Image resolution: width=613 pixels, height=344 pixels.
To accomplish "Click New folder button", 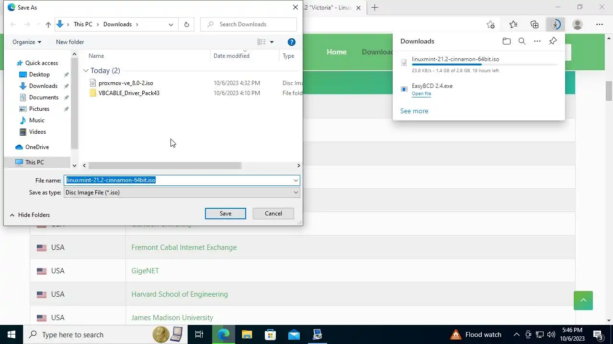I will tap(70, 42).
